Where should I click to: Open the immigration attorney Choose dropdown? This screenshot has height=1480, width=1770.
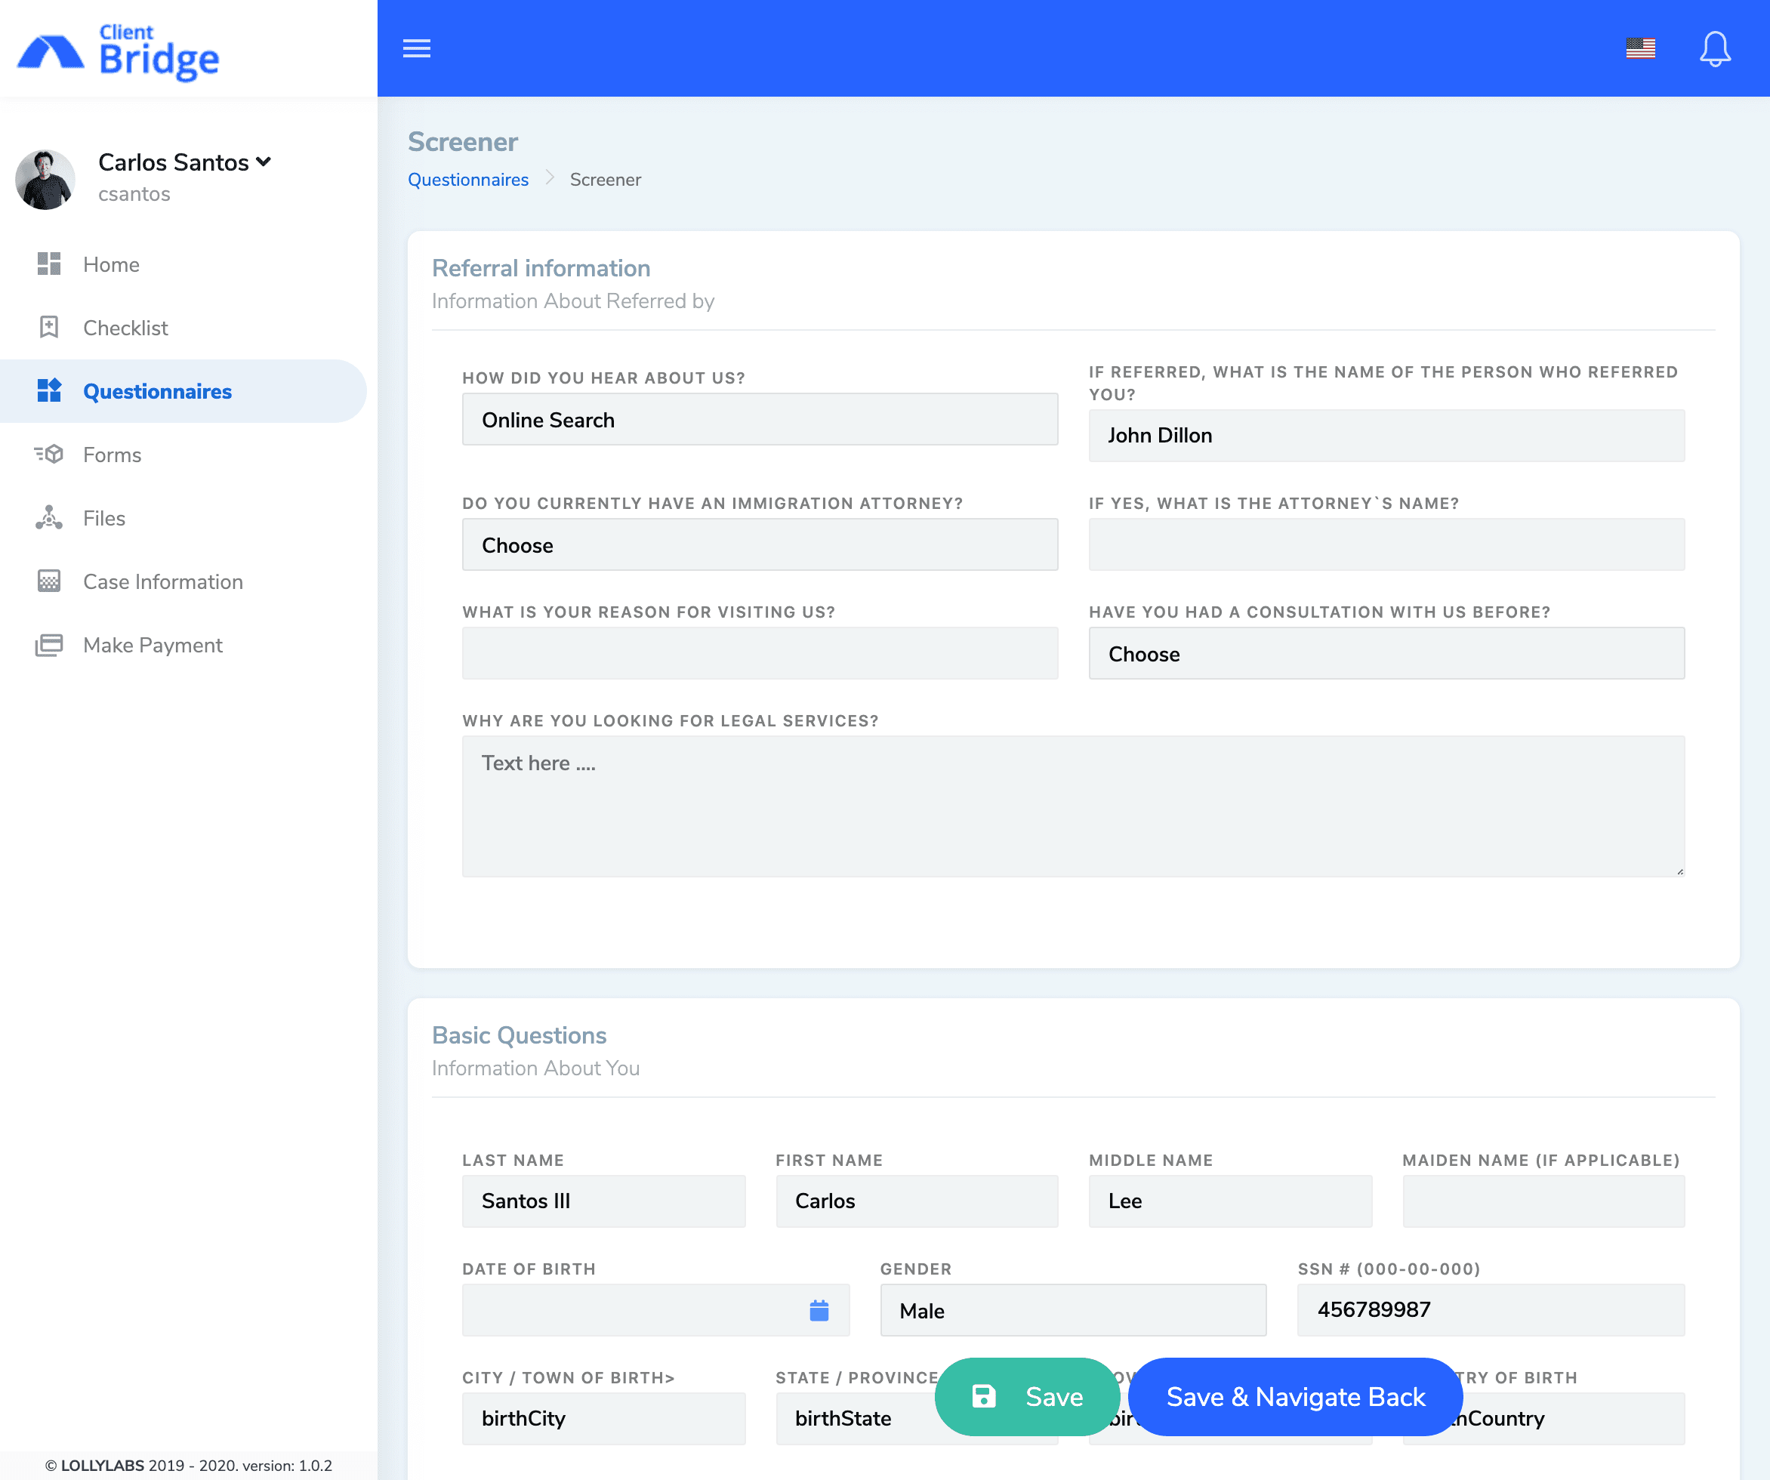[x=760, y=545]
